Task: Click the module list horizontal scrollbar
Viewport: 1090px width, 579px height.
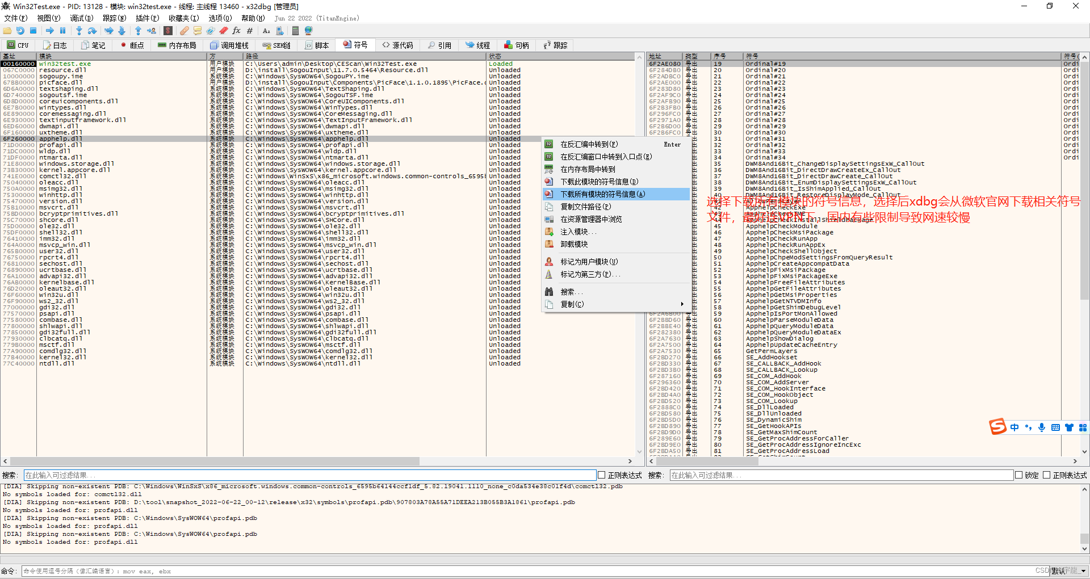Action: pos(215,461)
